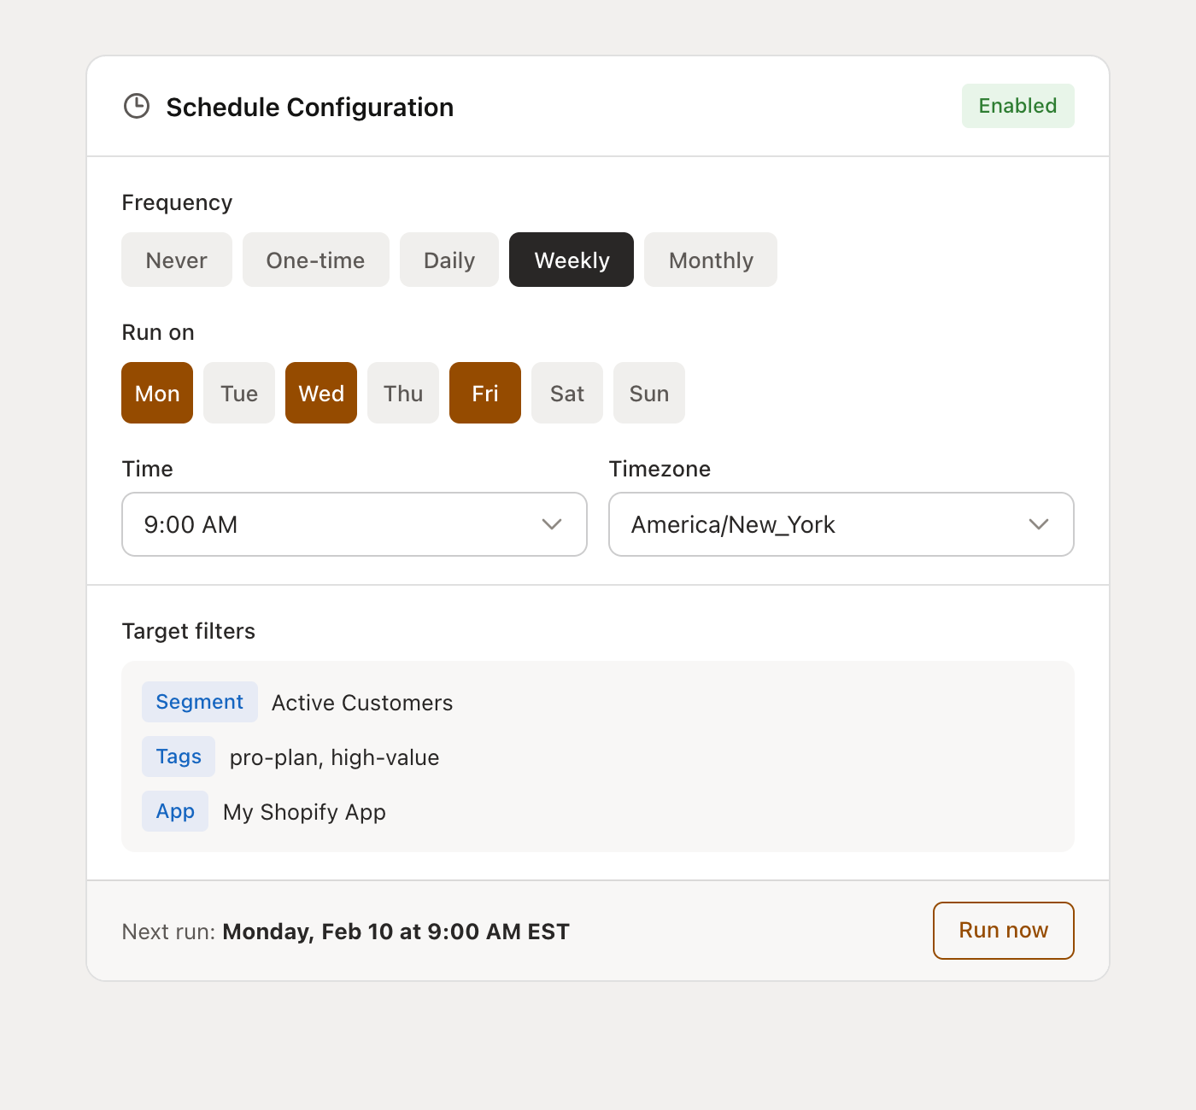Enable Saturday as a run day

pos(566,393)
